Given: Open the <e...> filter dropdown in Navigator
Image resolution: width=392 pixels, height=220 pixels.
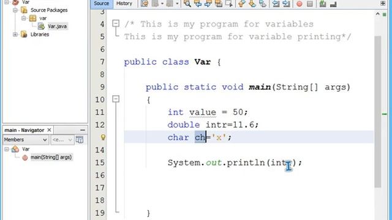Looking at the screenshot, I should [x=62, y=140].
